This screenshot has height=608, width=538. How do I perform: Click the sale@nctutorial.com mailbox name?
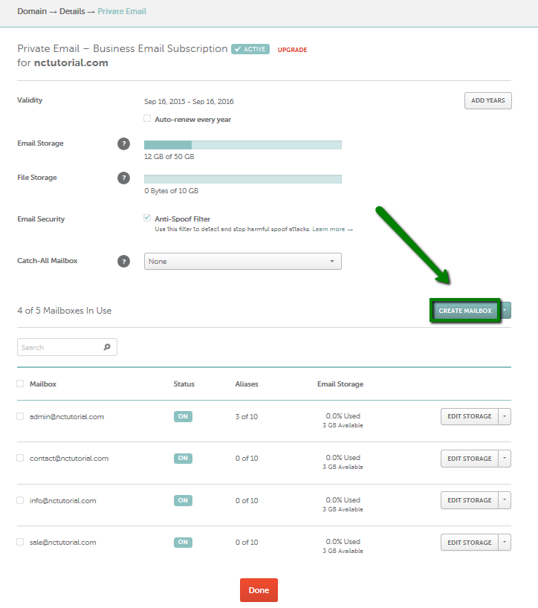pyautogui.click(x=63, y=542)
